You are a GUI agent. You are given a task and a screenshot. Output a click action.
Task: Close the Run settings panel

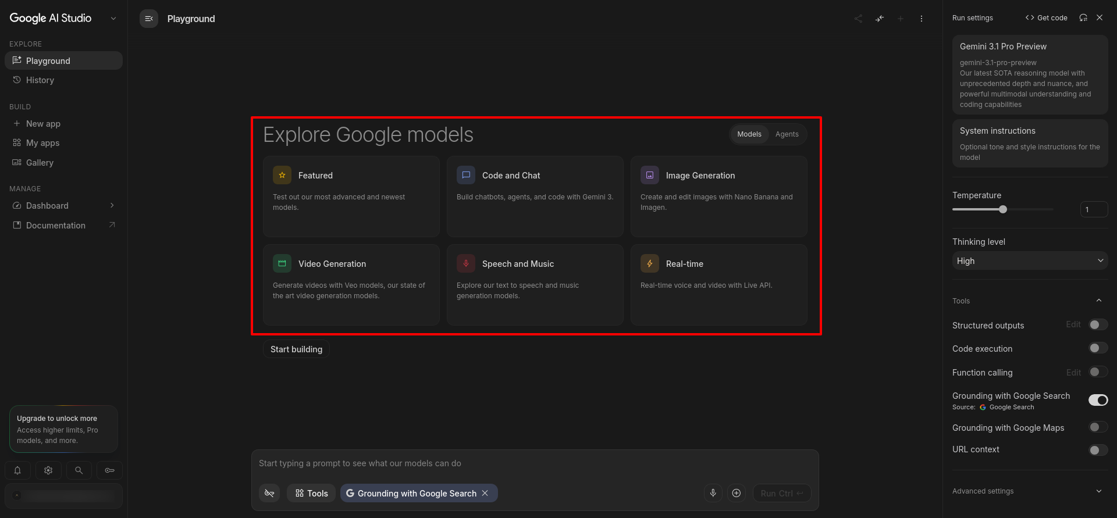point(1100,17)
